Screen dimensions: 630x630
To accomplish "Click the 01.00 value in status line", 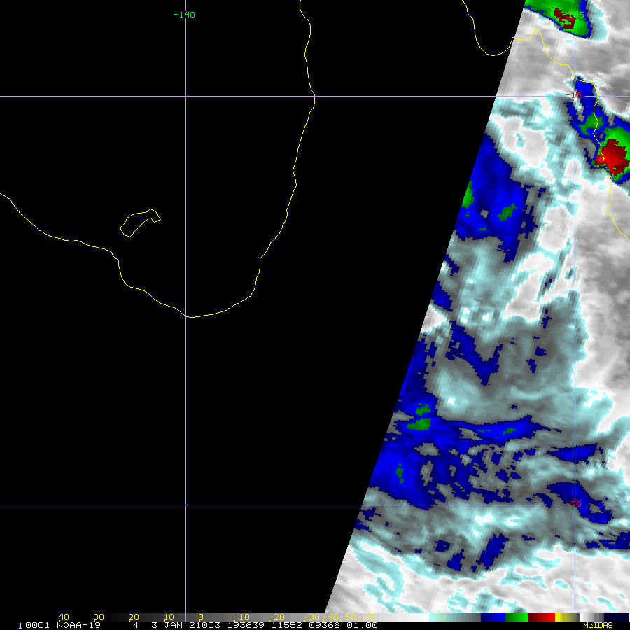I will (x=362, y=625).
